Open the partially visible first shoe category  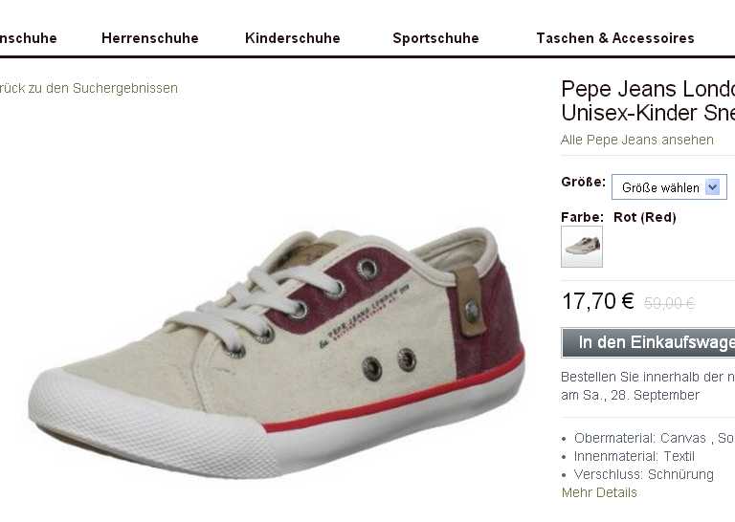pos(28,38)
